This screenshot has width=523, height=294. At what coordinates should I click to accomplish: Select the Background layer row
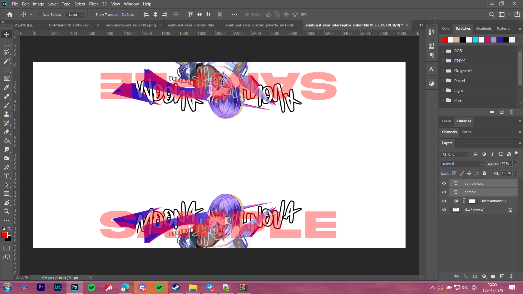483,210
